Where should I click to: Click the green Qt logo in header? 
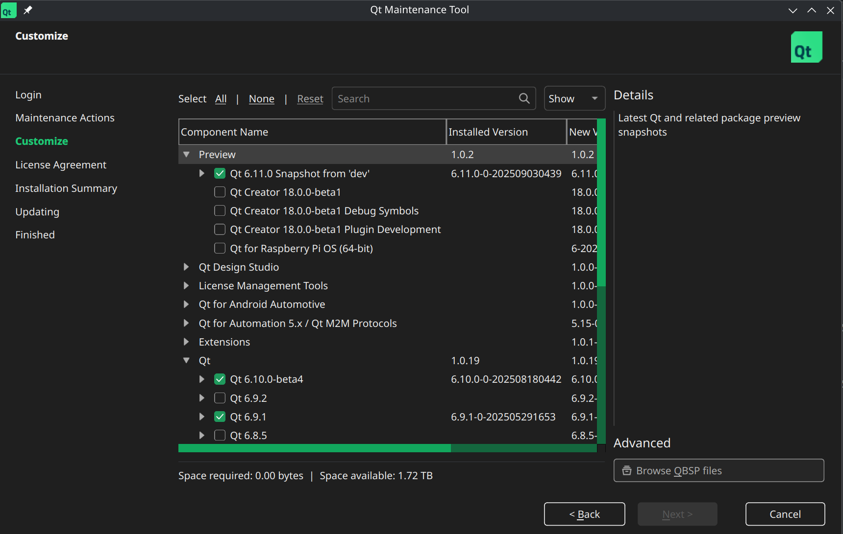806,47
